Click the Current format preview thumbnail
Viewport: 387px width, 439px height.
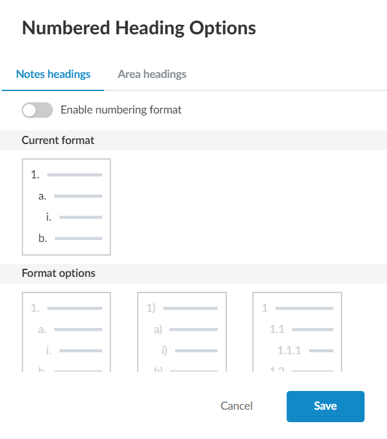point(66,207)
